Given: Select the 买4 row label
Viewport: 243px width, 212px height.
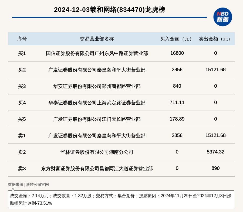Looking at the screenshot, I should coord(22,103).
